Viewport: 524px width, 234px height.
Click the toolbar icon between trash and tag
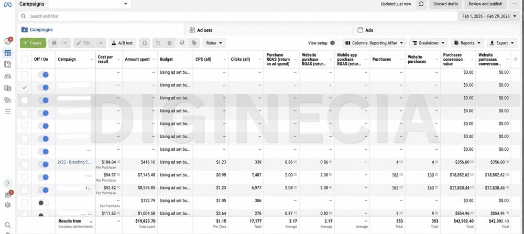[x=182, y=43]
